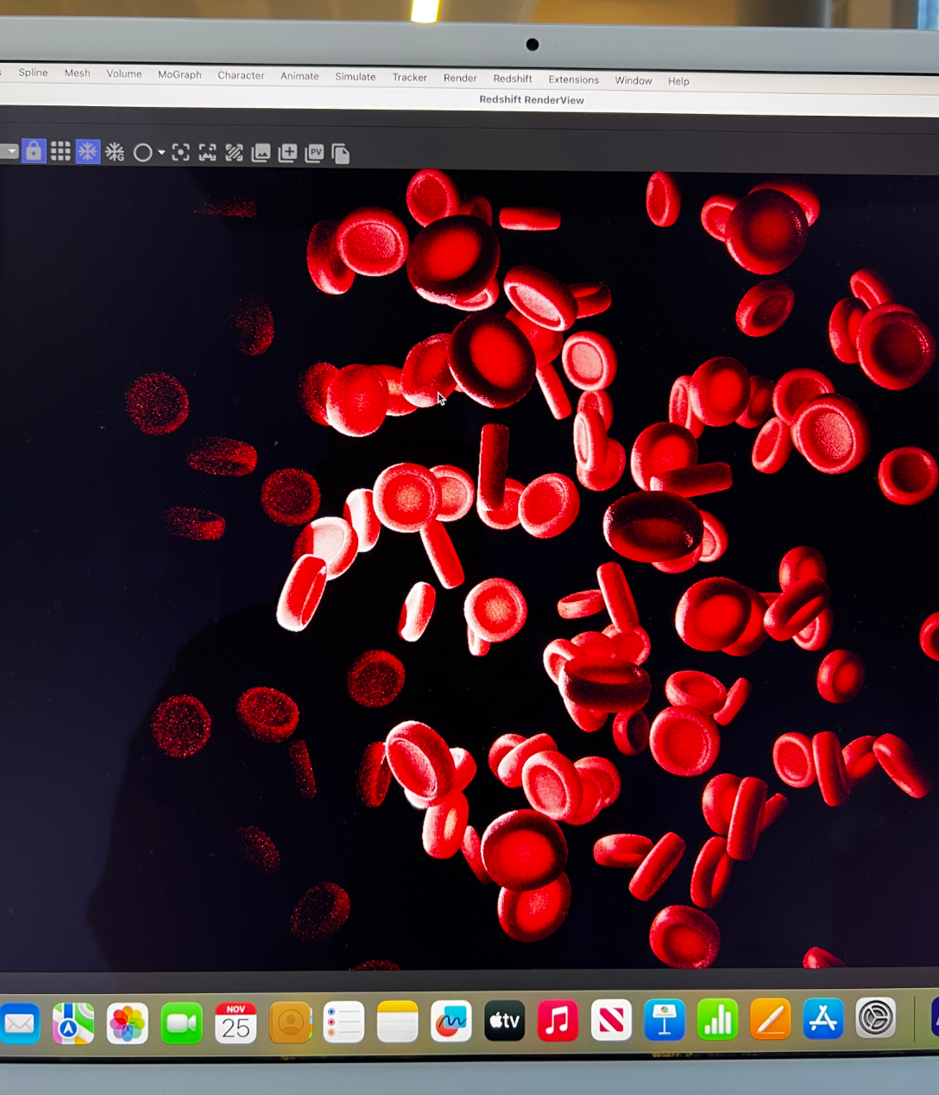
Task: Click the copy to clipboard pages icon
Action: click(x=341, y=154)
